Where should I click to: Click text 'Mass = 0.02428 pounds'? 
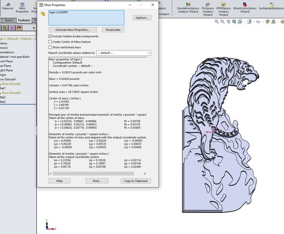pos(64,79)
